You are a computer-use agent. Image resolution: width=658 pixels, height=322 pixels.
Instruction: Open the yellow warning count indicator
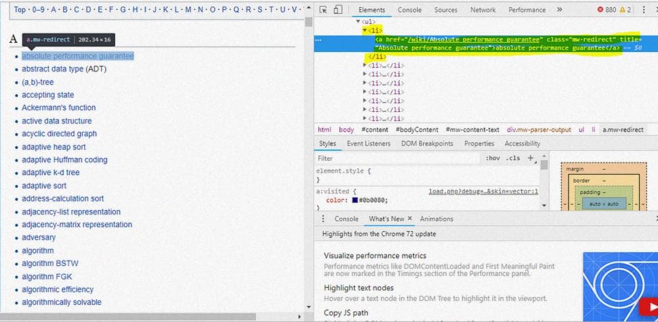point(625,10)
